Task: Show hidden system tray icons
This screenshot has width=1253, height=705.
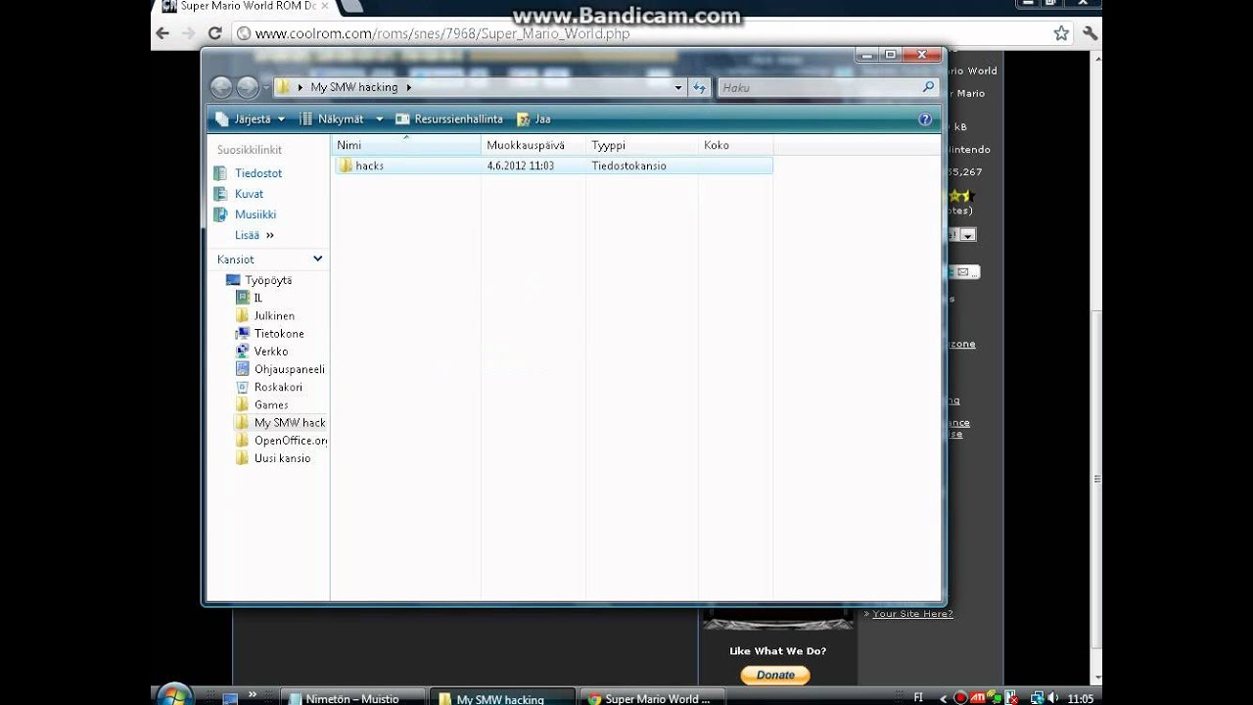Action: click(x=943, y=698)
